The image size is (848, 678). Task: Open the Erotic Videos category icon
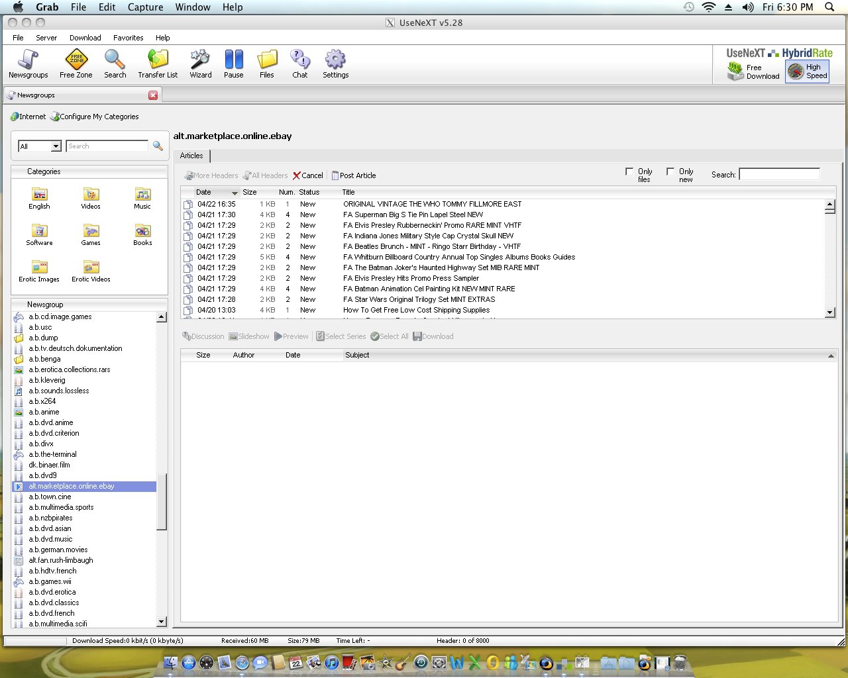tap(91, 267)
